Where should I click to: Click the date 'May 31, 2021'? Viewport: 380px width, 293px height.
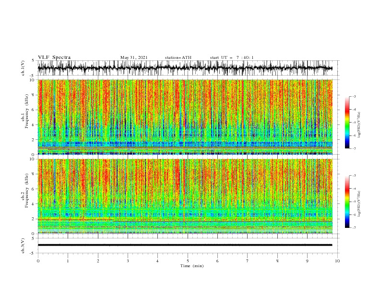[x=134, y=57]
